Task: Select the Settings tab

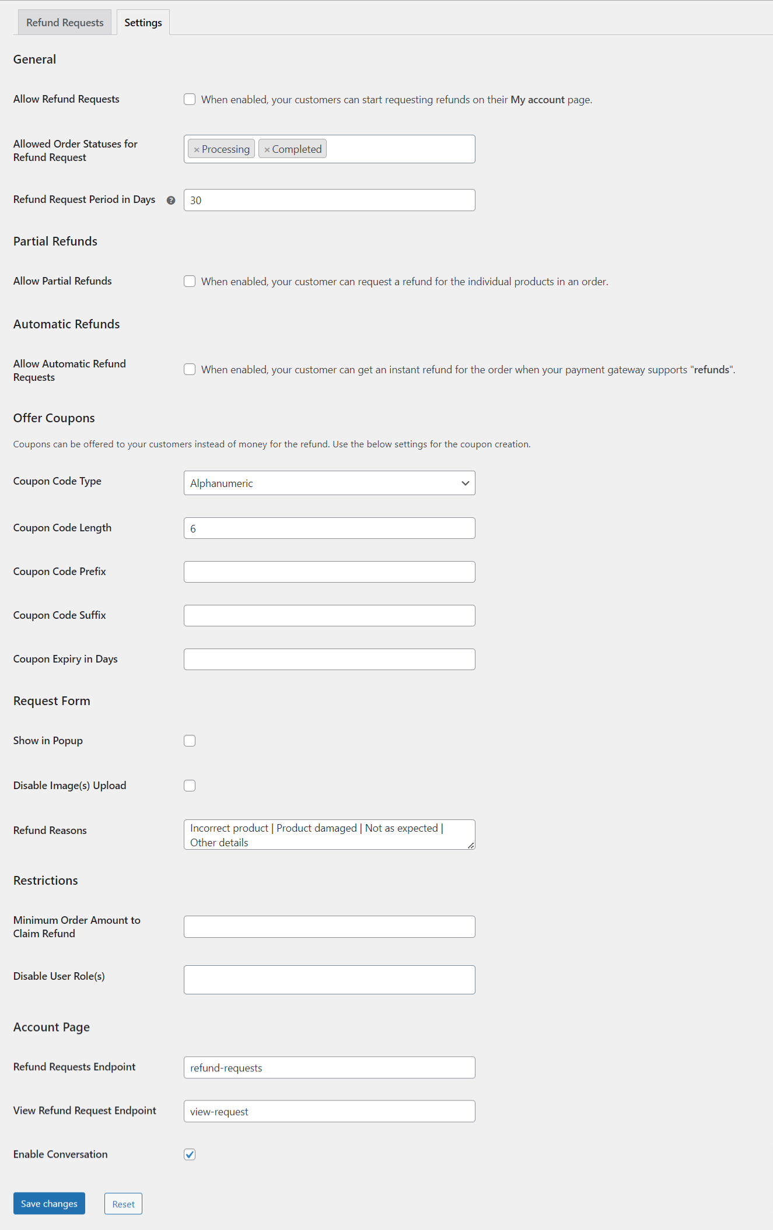Action: coord(142,22)
